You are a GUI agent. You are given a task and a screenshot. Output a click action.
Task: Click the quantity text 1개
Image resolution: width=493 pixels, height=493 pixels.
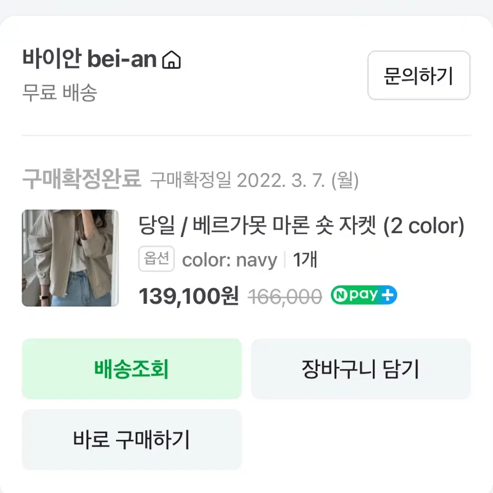[x=304, y=260]
